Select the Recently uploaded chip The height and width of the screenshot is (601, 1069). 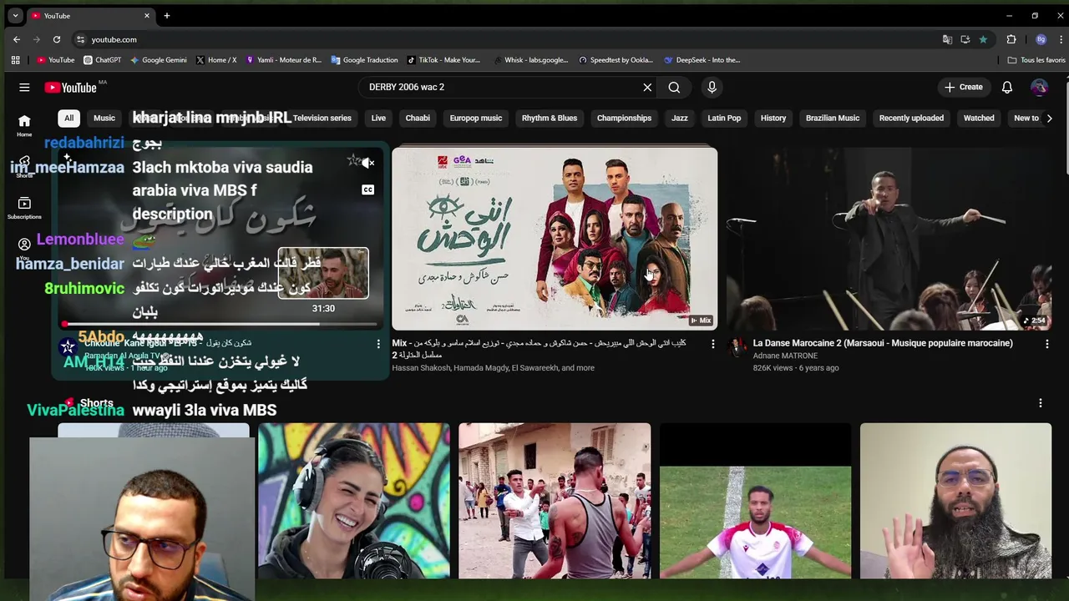click(911, 118)
